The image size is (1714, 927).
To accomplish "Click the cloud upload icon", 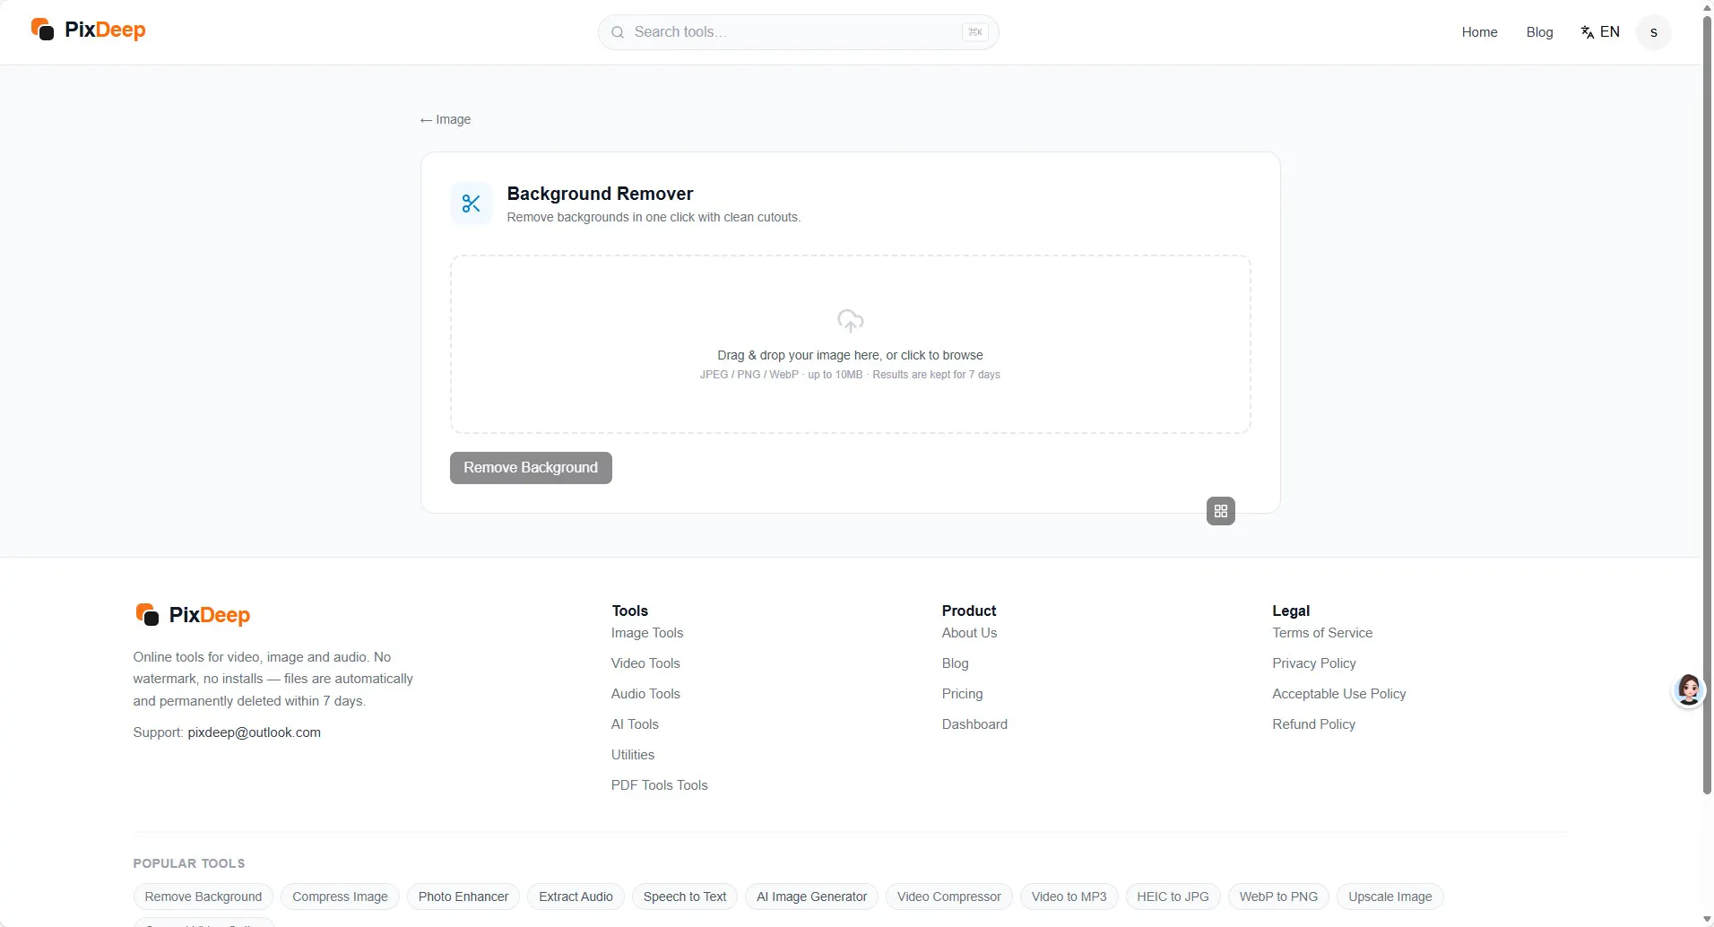I will [850, 320].
